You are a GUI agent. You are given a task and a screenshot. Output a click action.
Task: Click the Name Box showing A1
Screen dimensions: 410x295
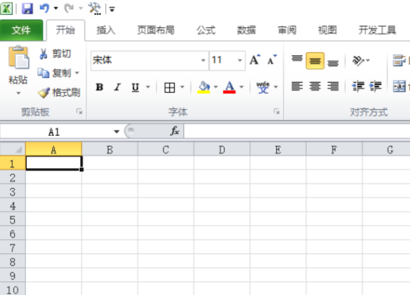point(54,132)
